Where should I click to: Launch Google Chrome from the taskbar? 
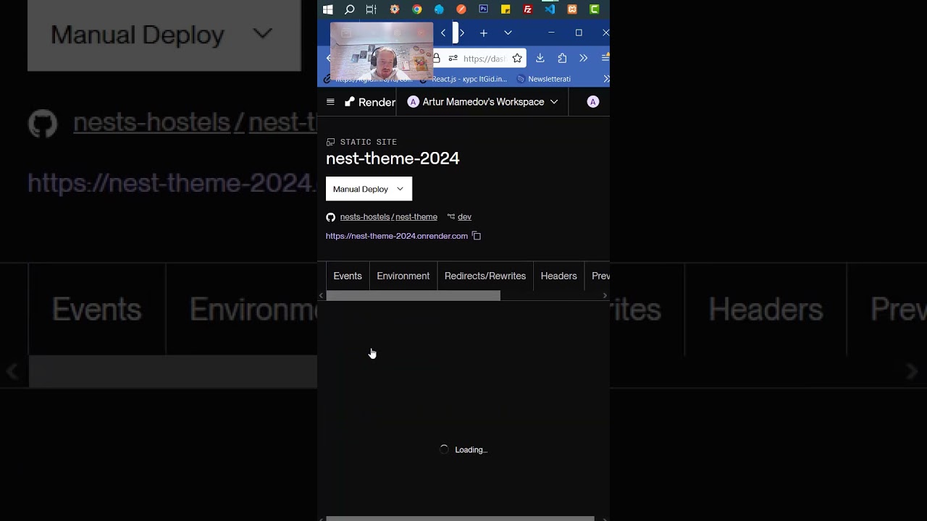[417, 9]
